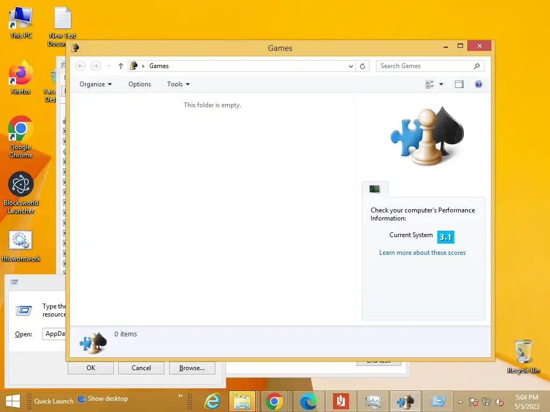
Task: Open the red app on taskbar
Action: (340, 401)
